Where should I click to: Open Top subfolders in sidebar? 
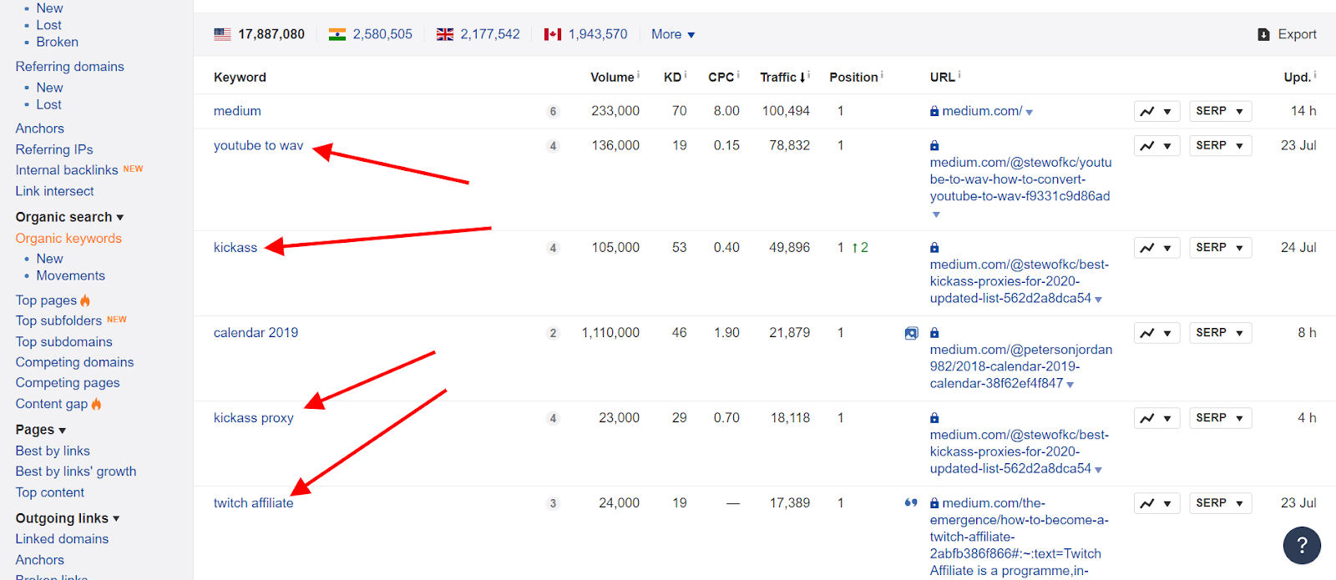(x=58, y=320)
